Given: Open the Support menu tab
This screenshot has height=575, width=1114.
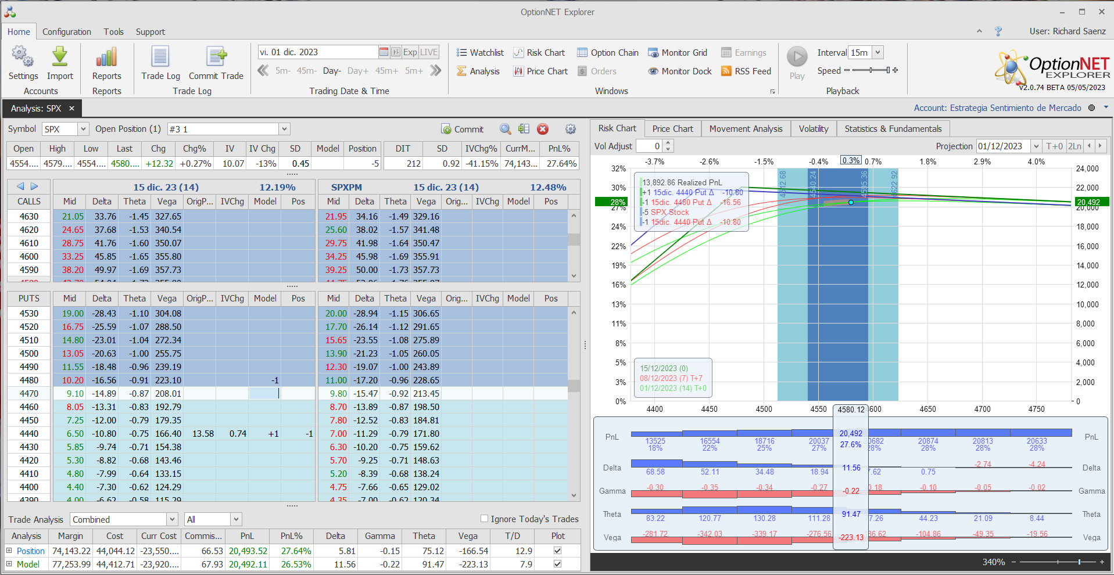Looking at the screenshot, I should point(150,32).
